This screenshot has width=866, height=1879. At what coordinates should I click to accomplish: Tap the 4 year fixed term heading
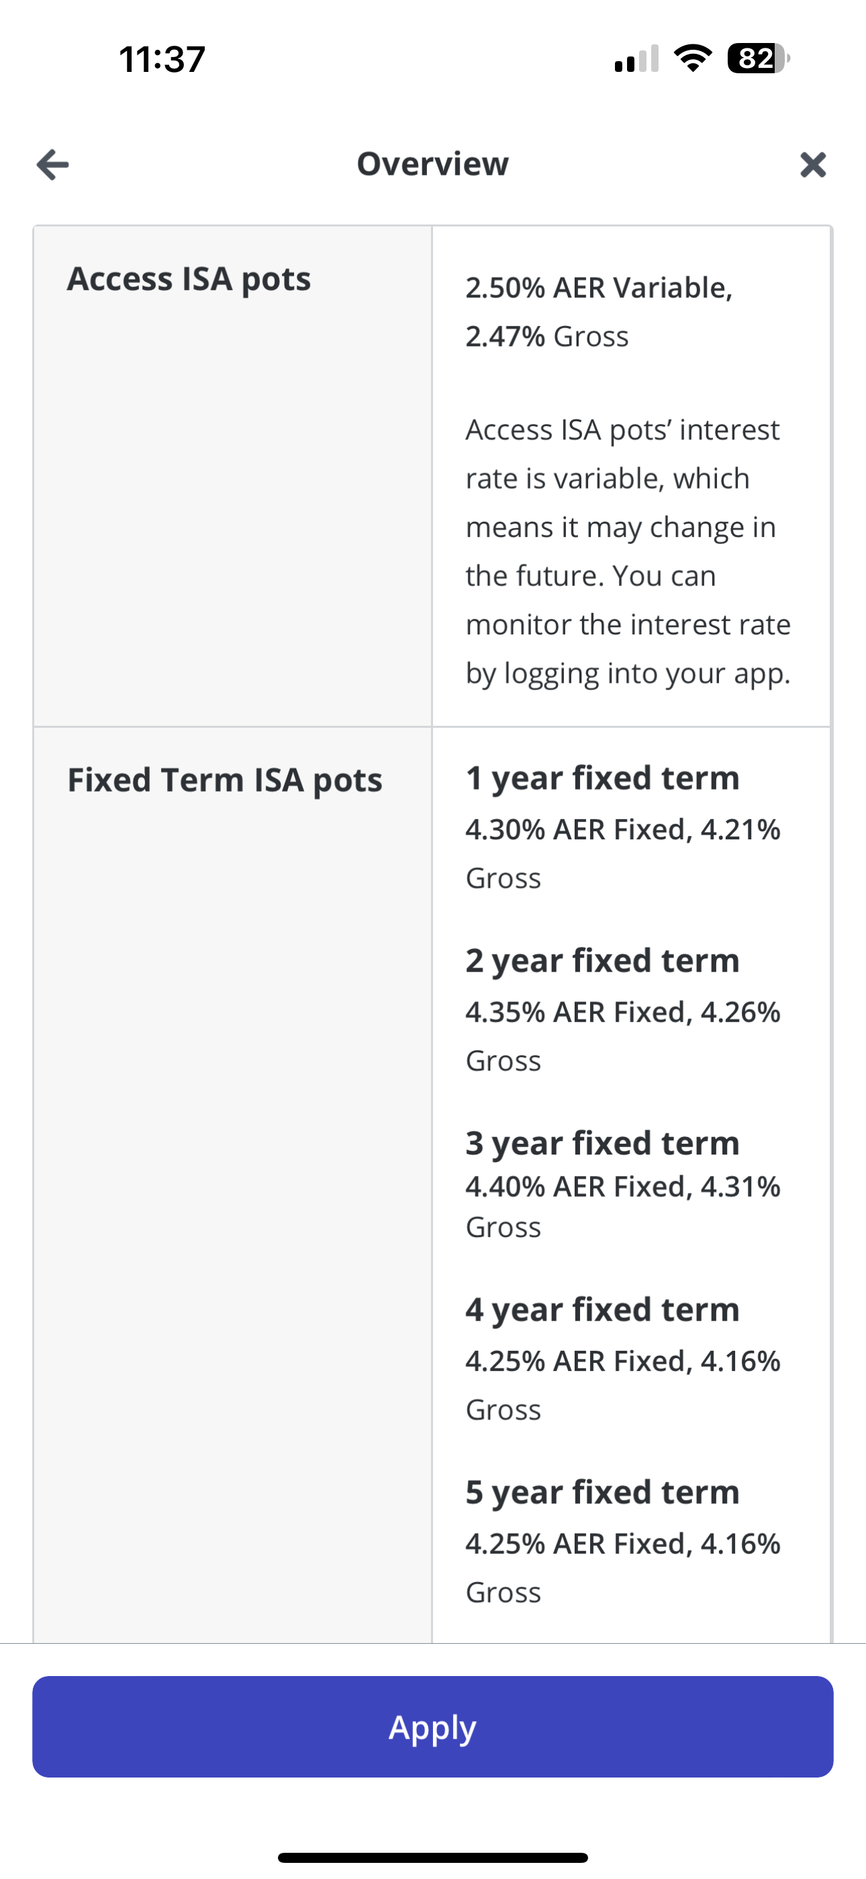click(x=602, y=1309)
